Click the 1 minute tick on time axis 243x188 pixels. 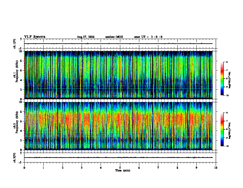pos(43,168)
